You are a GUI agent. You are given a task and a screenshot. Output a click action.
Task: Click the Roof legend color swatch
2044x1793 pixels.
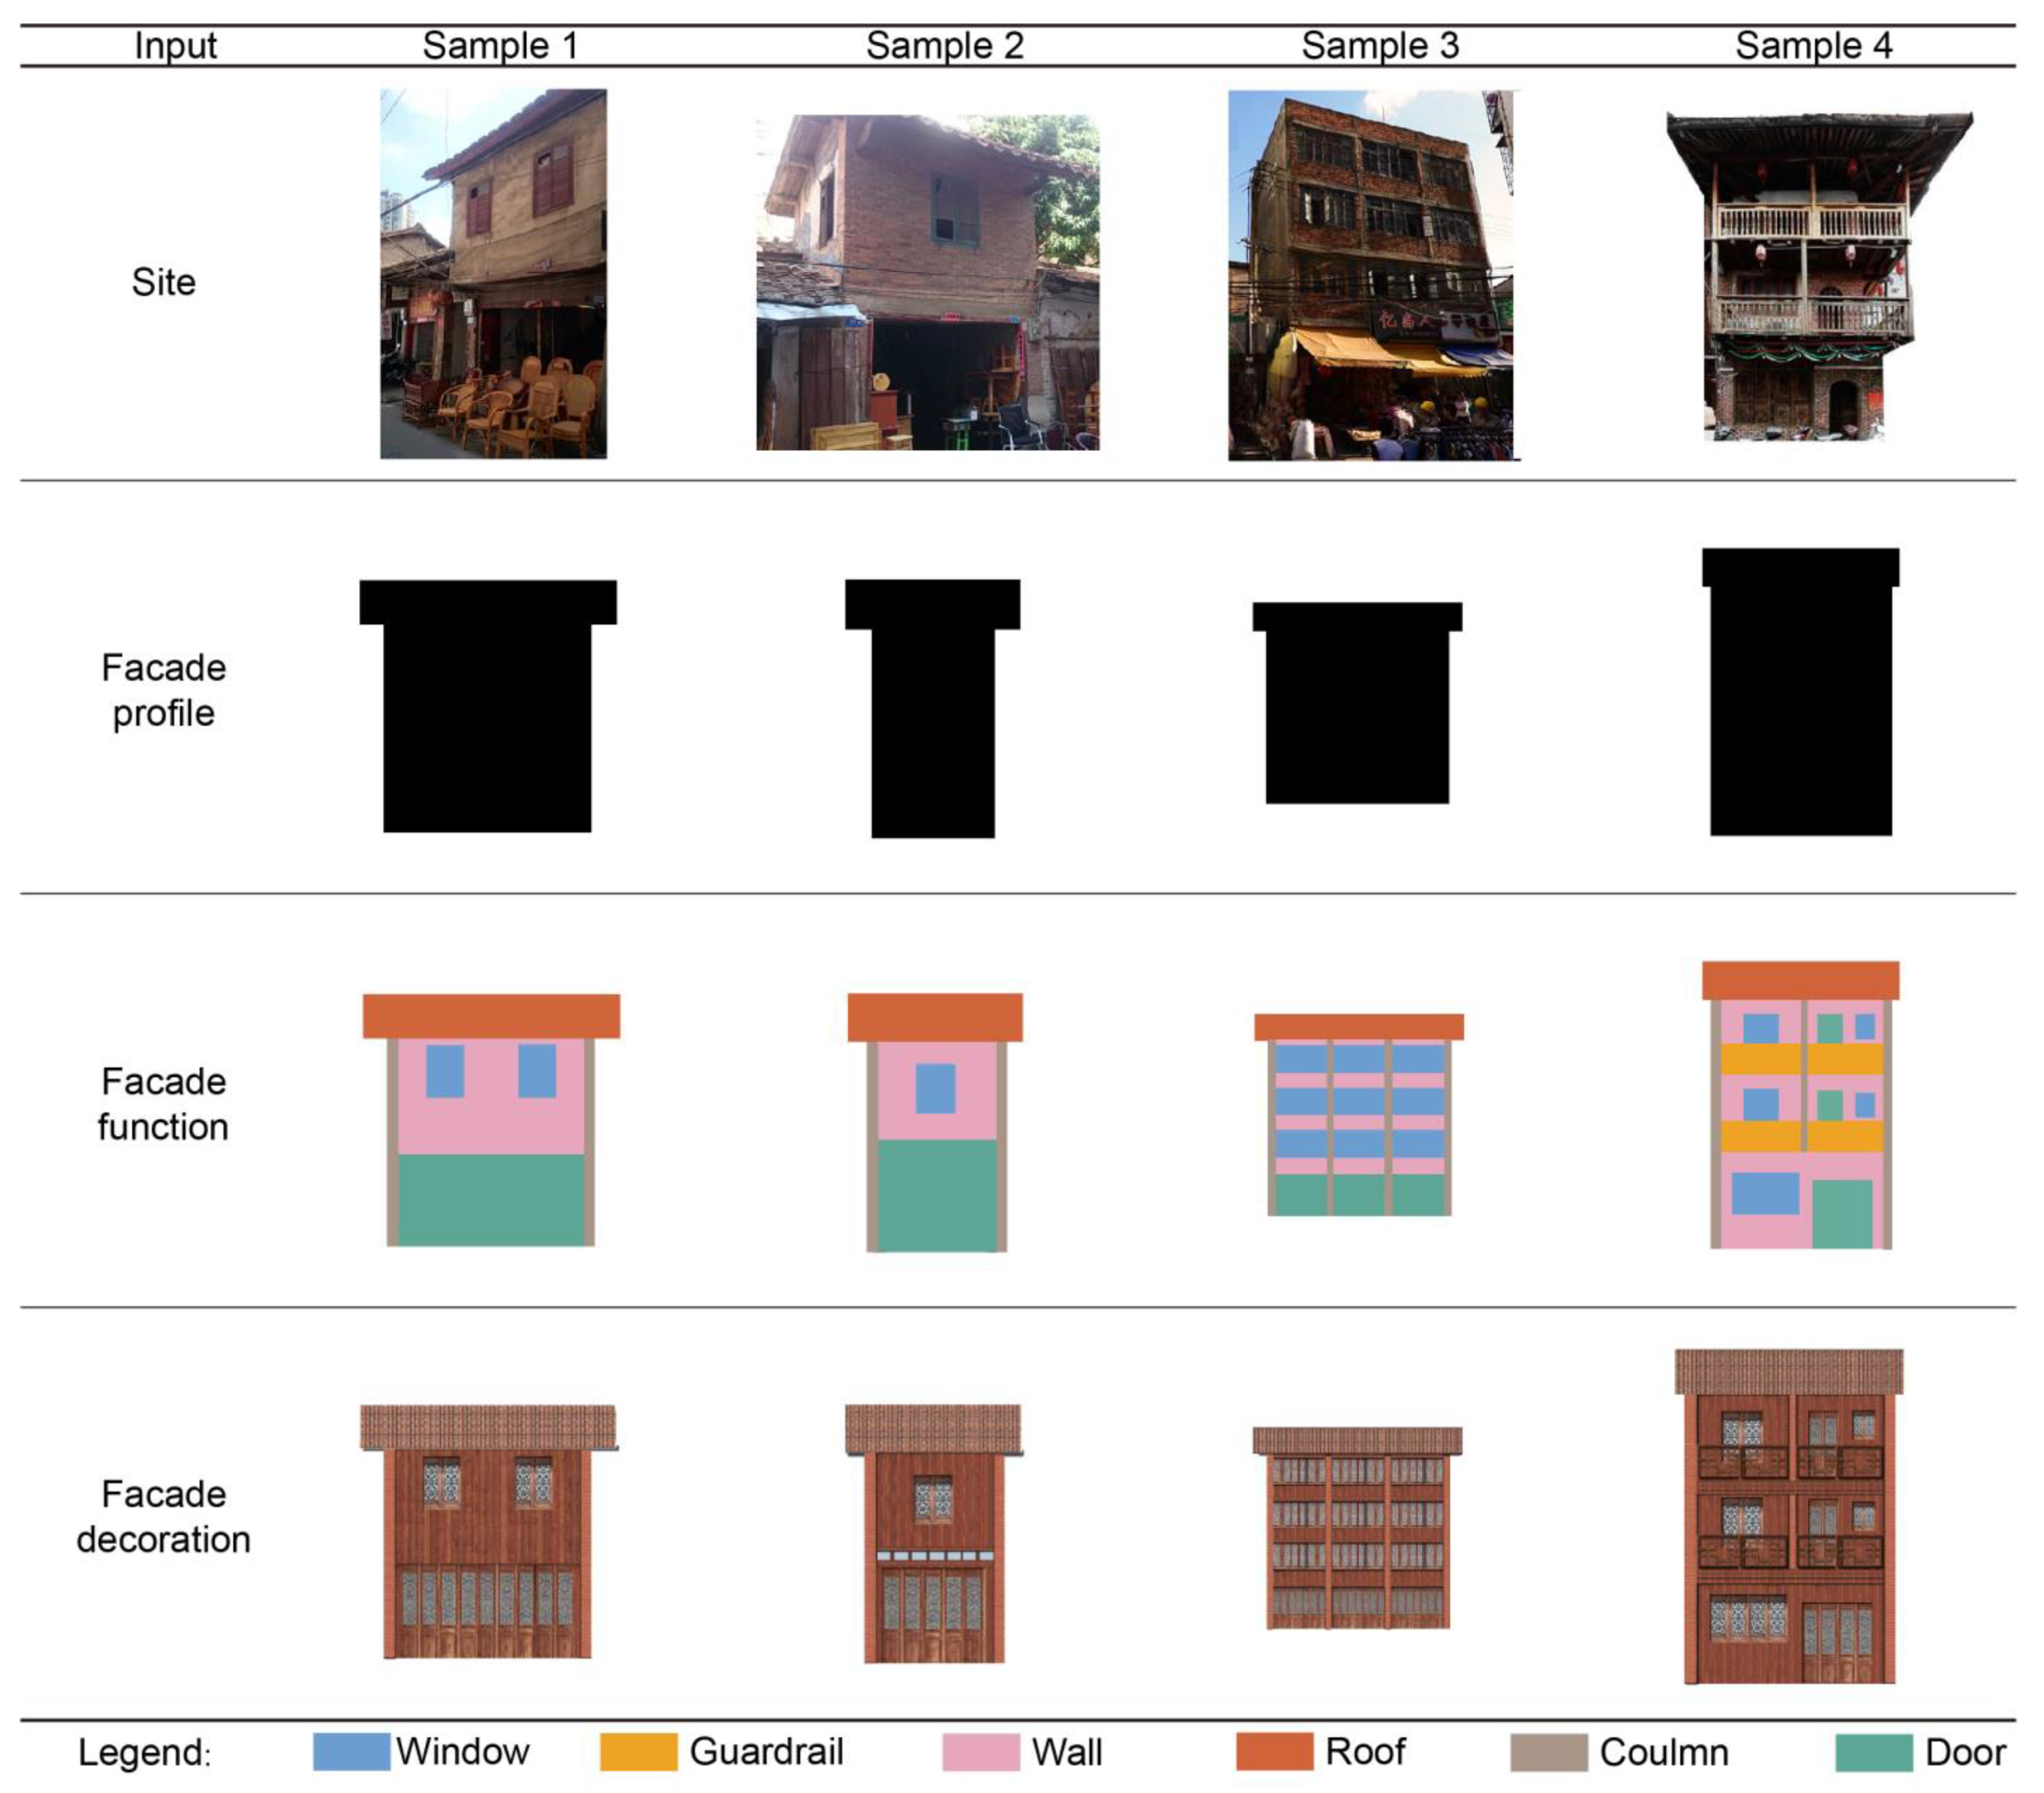click(1273, 1751)
